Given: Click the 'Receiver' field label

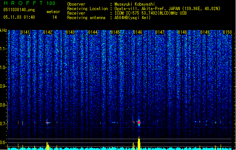Looking at the screenshot, I should (76, 13).
